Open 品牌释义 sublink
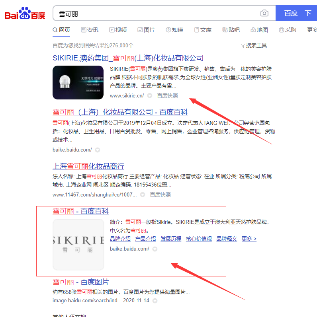Screen dimensions: 317x317 [227, 239]
